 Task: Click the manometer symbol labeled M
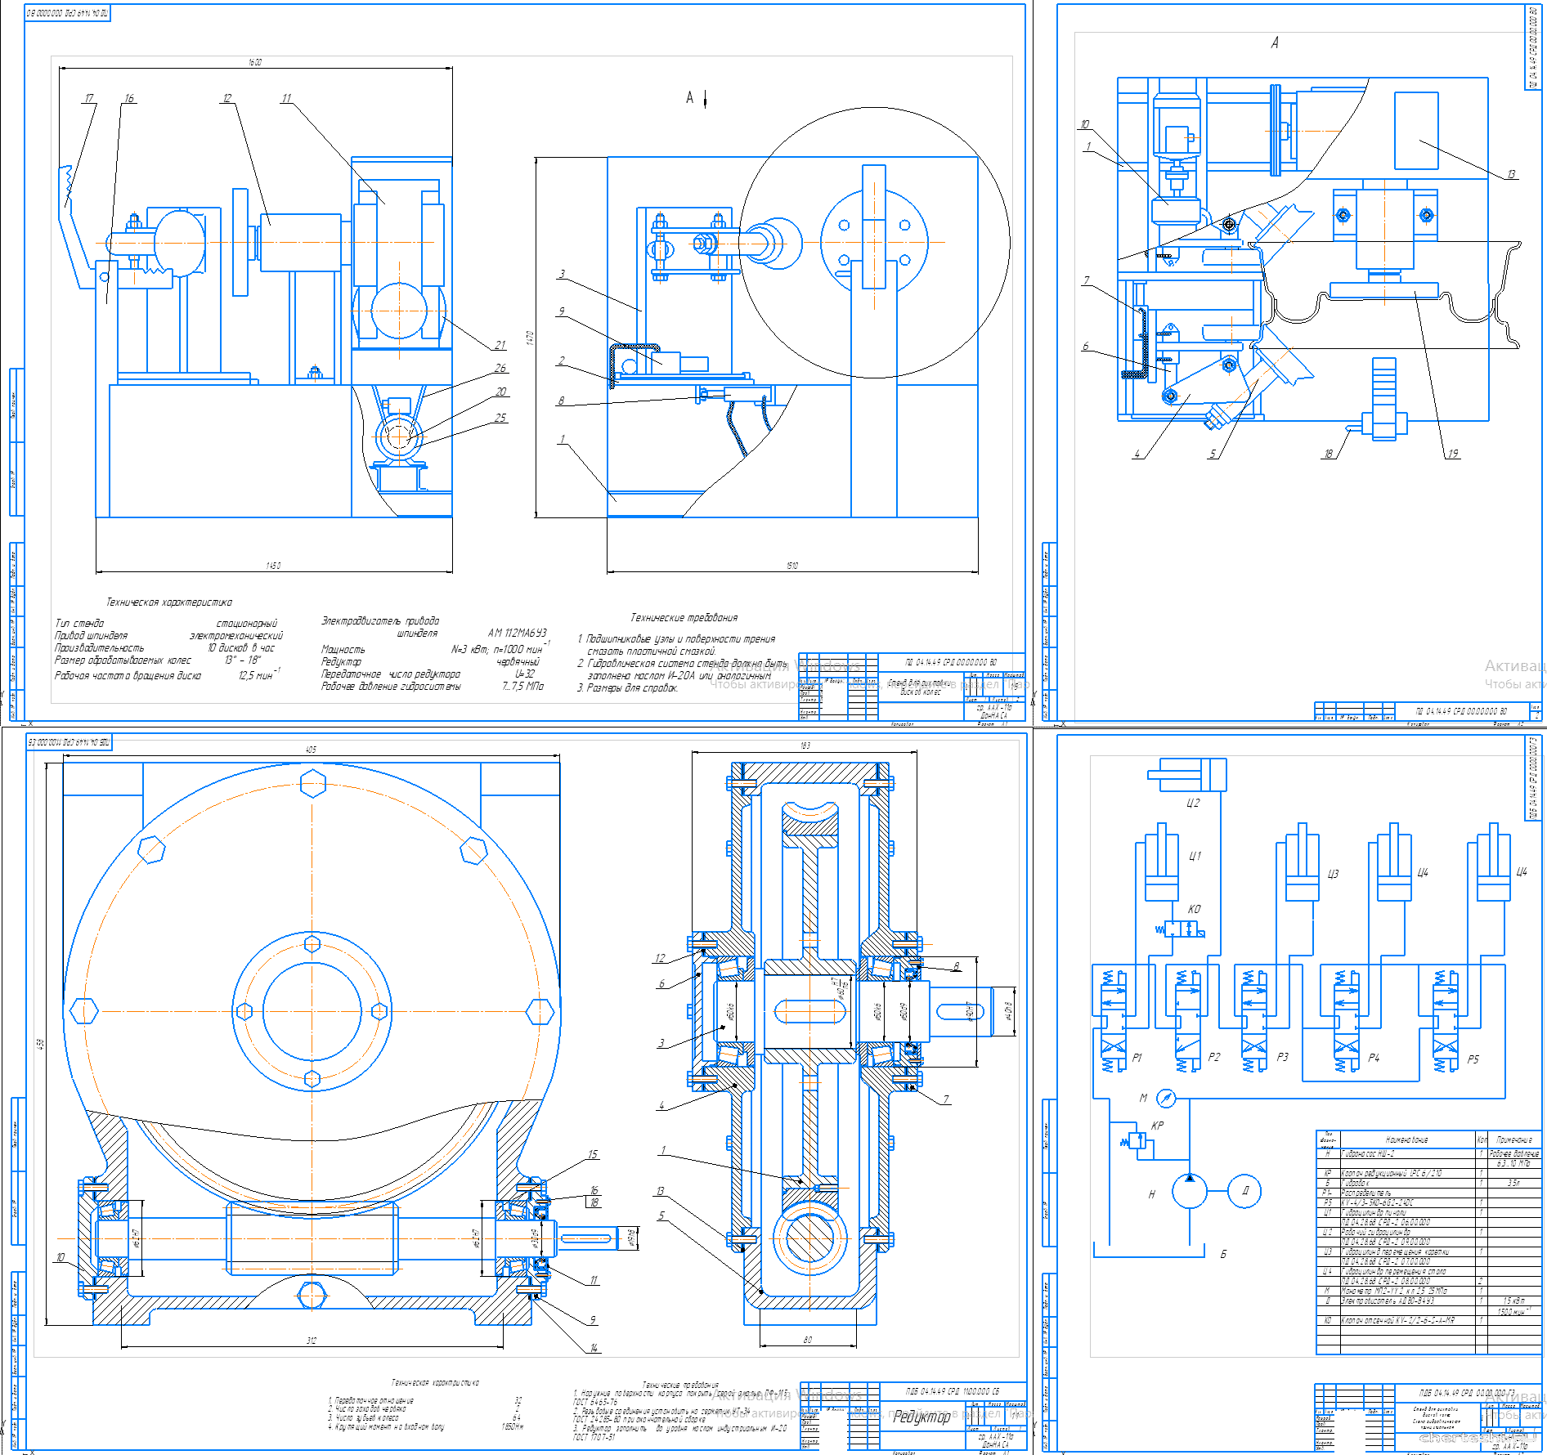click(1166, 1099)
